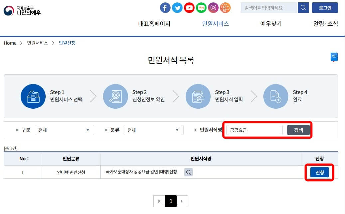This screenshot has width=345, height=214.
Task: Preview 국가보훈대상자 공공요금 감면 form via magnifier icon
Action: pyautogui.click(x=188, y=172)
